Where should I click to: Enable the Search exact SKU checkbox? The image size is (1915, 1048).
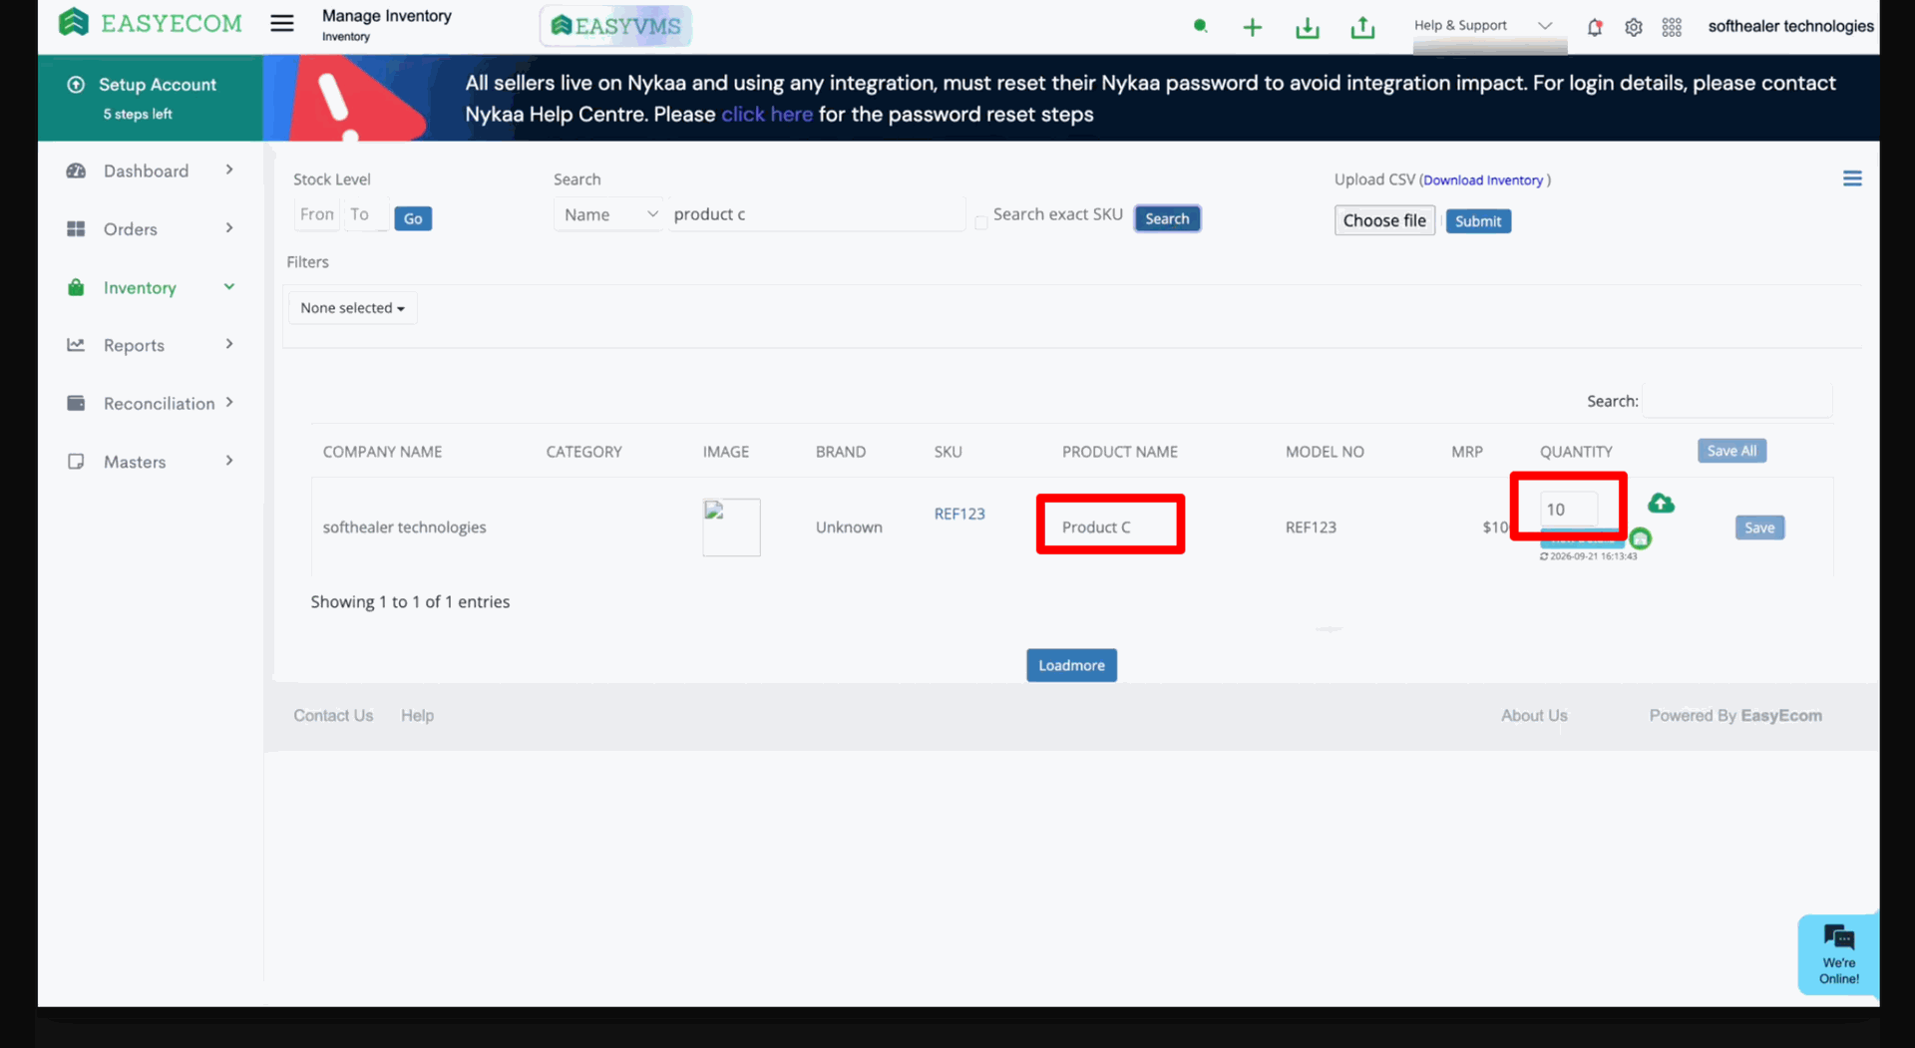[981, 222]
